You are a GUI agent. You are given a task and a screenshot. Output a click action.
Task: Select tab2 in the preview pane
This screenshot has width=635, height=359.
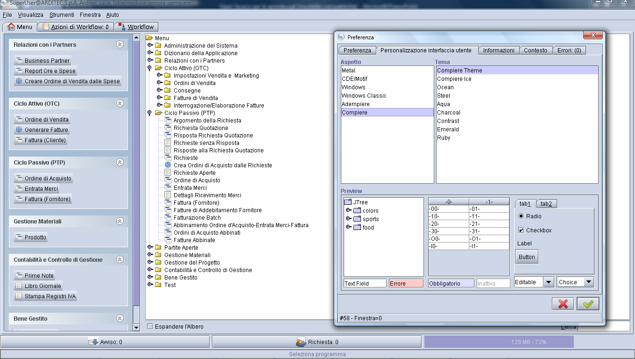point(546,203)
